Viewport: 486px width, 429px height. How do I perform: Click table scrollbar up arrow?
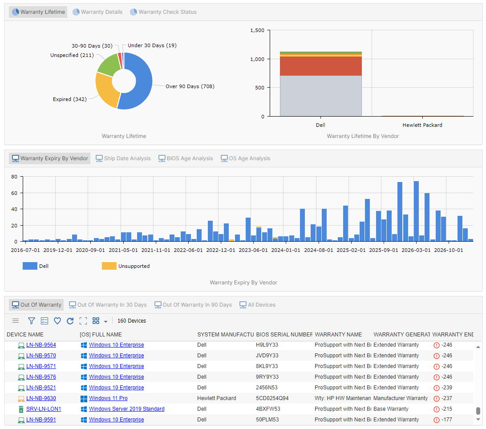(478, 347)
